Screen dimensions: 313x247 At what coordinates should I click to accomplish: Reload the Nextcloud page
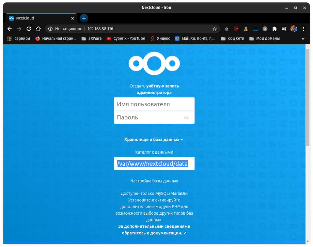tap(29, 29)
